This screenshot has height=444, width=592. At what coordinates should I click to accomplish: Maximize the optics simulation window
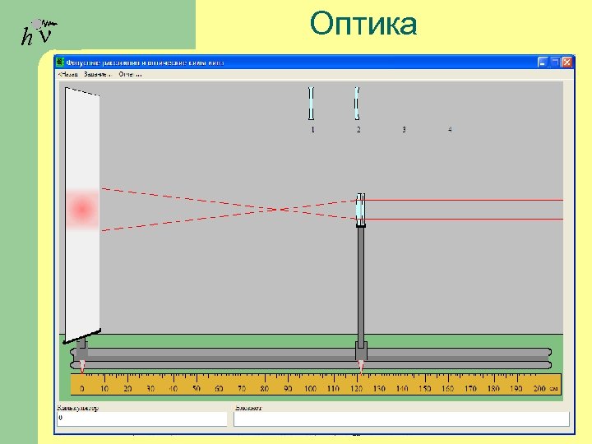555,62
